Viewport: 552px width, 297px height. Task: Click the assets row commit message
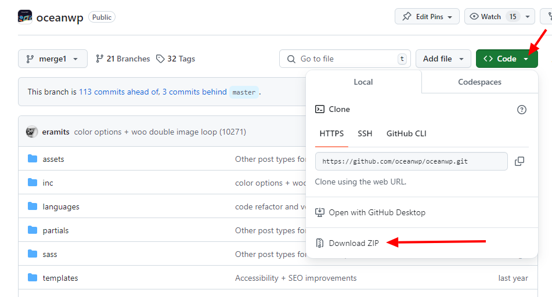(270, 159)
